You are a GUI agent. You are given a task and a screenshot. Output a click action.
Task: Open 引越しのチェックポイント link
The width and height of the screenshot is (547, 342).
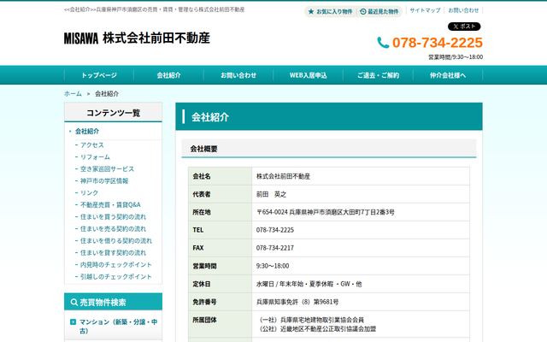point(116,277)
